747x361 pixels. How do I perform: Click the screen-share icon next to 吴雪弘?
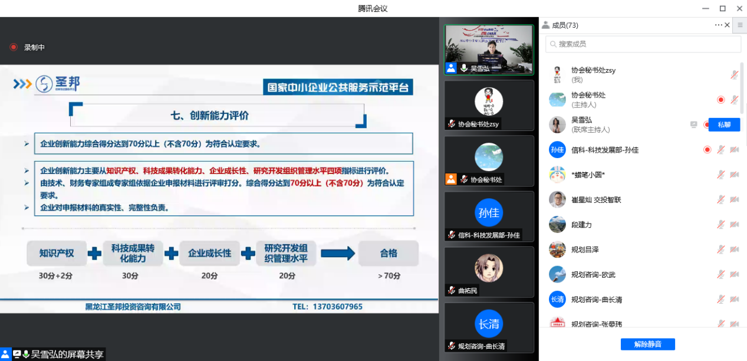tap(694, 124)
